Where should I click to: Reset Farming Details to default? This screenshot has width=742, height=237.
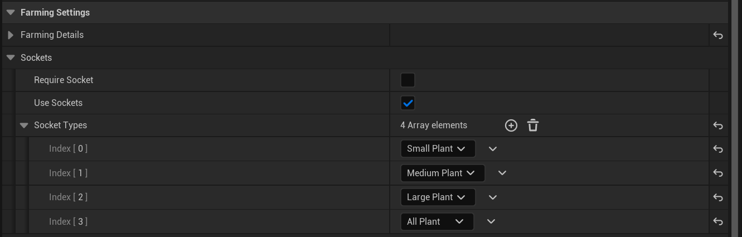click(x=718, y=35)
